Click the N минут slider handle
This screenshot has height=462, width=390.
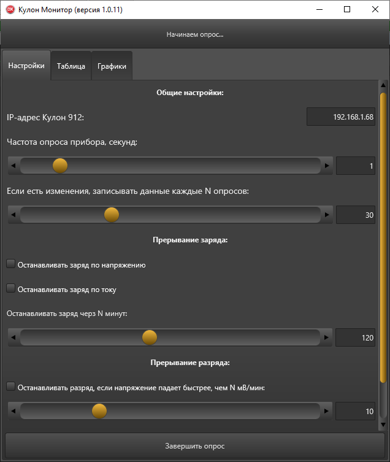click(x=150, y=337)
